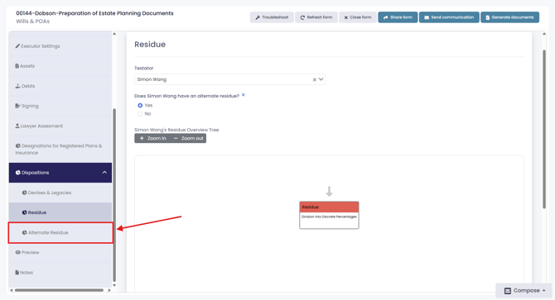The width and height of the screenshot is (555, 300).
Task: Generate documents
Action: [510, 17]
